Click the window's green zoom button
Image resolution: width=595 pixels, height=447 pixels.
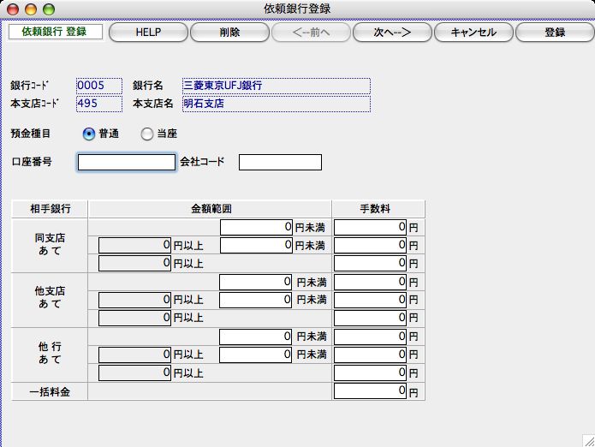coord(48,9)
